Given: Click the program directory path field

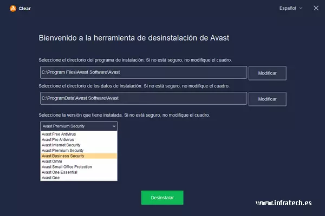Looking at the screenshot, I should pos(144,72).
